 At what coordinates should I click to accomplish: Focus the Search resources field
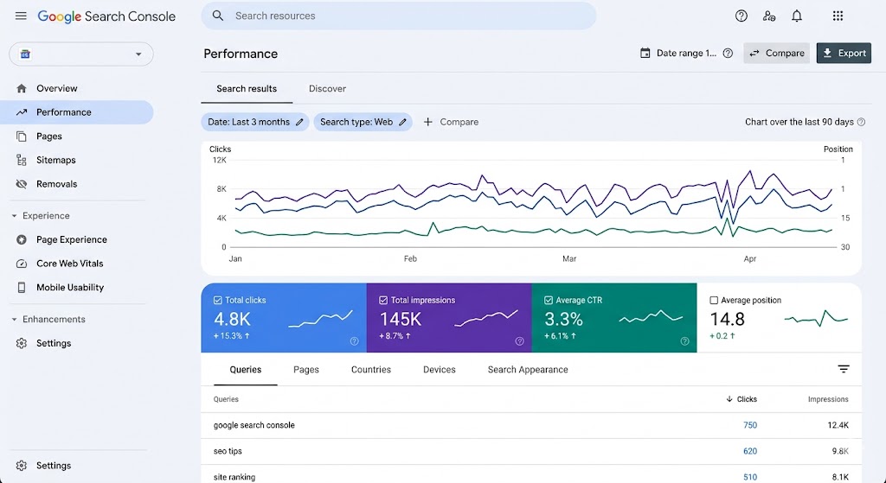click(x=398, y=16)
